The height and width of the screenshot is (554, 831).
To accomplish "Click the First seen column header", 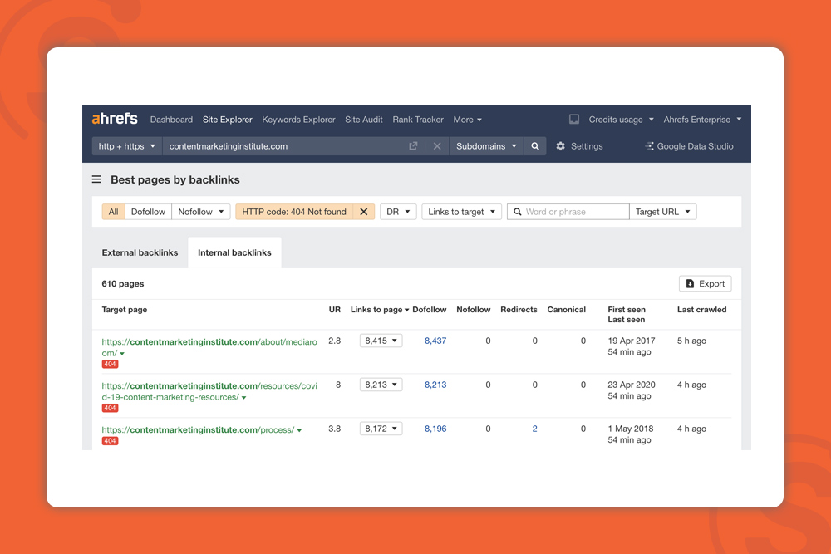I will pyautogui.click(x=627, y=310).
